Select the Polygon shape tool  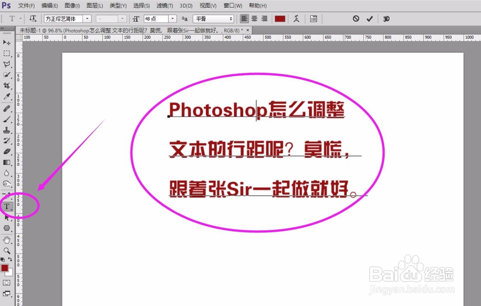click(x=7, y=228)
